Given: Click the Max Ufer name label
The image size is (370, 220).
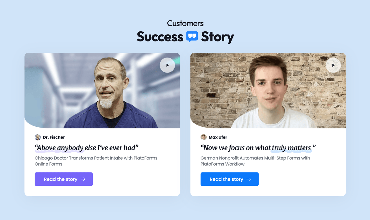Looking at the screenshot, I should (218, 137).
